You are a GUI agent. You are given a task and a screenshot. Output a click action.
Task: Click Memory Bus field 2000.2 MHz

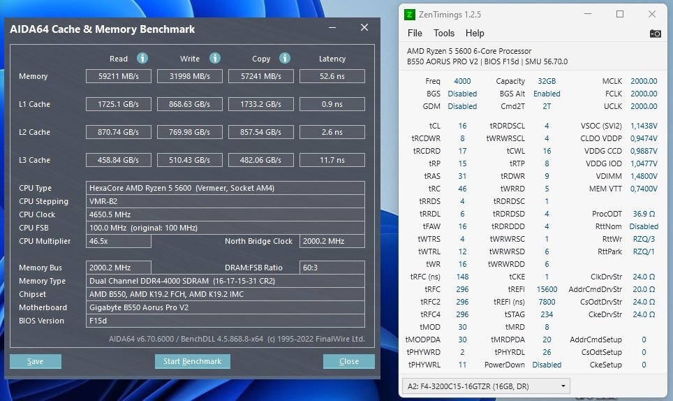(119, 268)
